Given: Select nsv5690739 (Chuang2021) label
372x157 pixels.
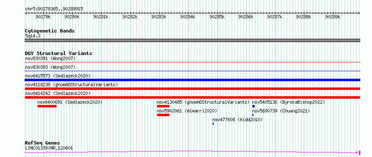Looking at the screenshot, I should click(281, 111).
